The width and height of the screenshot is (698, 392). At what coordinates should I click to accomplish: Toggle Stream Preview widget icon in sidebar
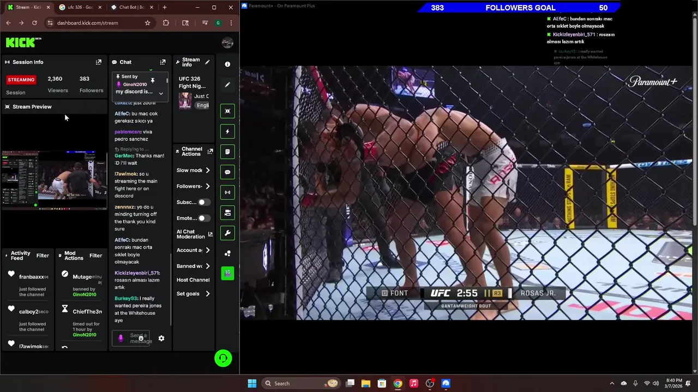click(227, 111)
